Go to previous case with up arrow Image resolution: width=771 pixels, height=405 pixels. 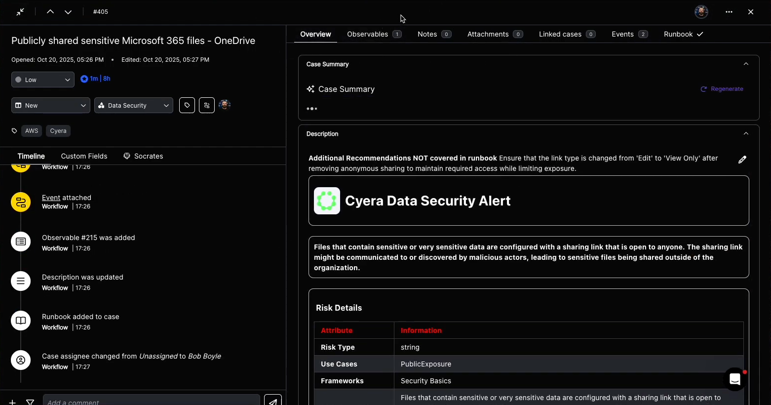tap(50, 12)
